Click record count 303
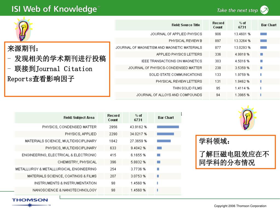 point(218,61)
